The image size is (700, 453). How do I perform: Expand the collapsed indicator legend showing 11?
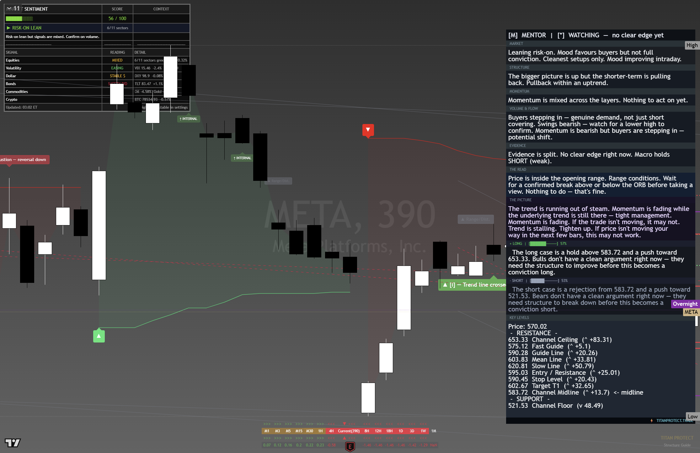(13, 8)
